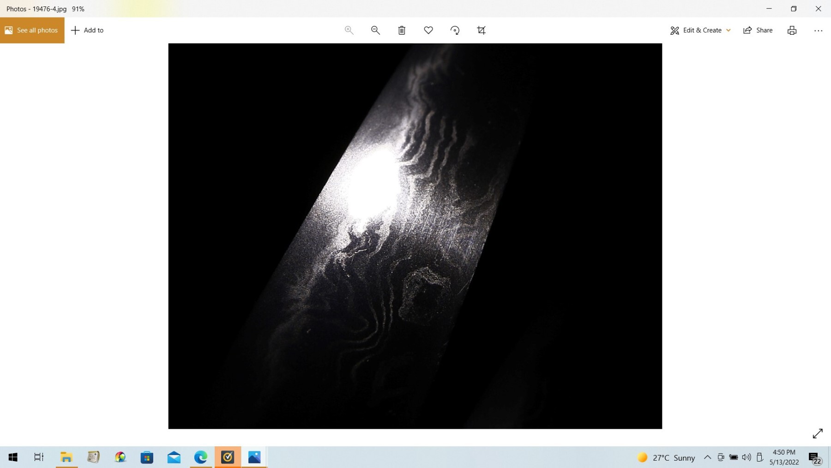831x468 pixels.
Task: Open File Explorer from taskbar
Action: tap(66, 457)
